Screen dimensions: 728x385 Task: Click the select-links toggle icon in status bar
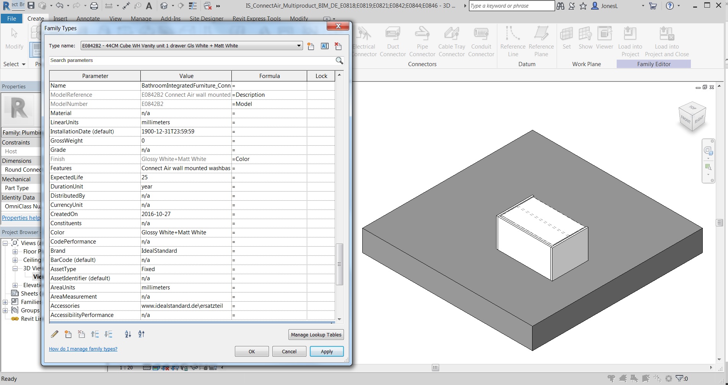coord(611,379)
